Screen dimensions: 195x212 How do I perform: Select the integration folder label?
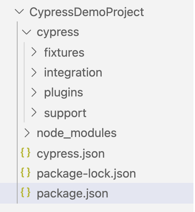pos(73,73)
